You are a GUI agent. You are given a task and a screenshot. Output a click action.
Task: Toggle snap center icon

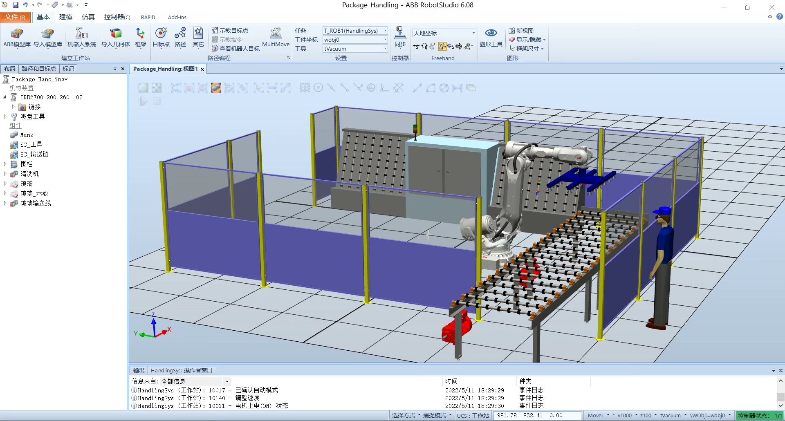point(318,87)
